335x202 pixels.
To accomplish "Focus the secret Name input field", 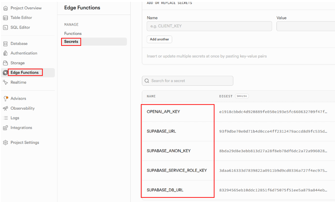I will point(209,26).
